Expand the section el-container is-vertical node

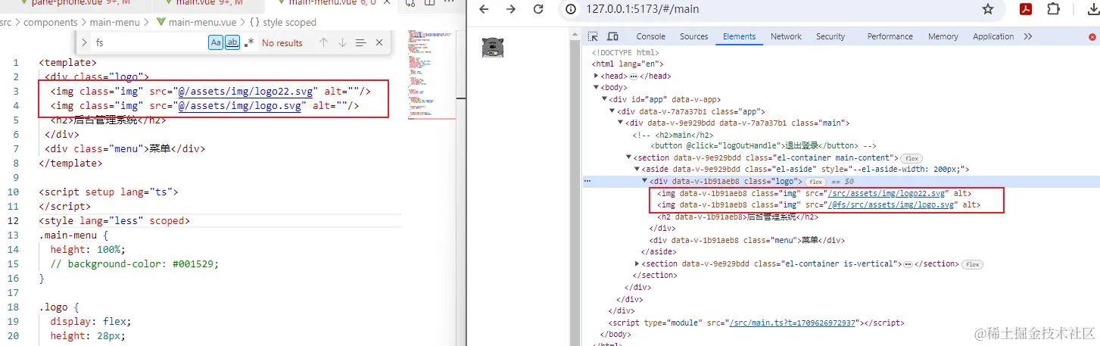(637, 263)
